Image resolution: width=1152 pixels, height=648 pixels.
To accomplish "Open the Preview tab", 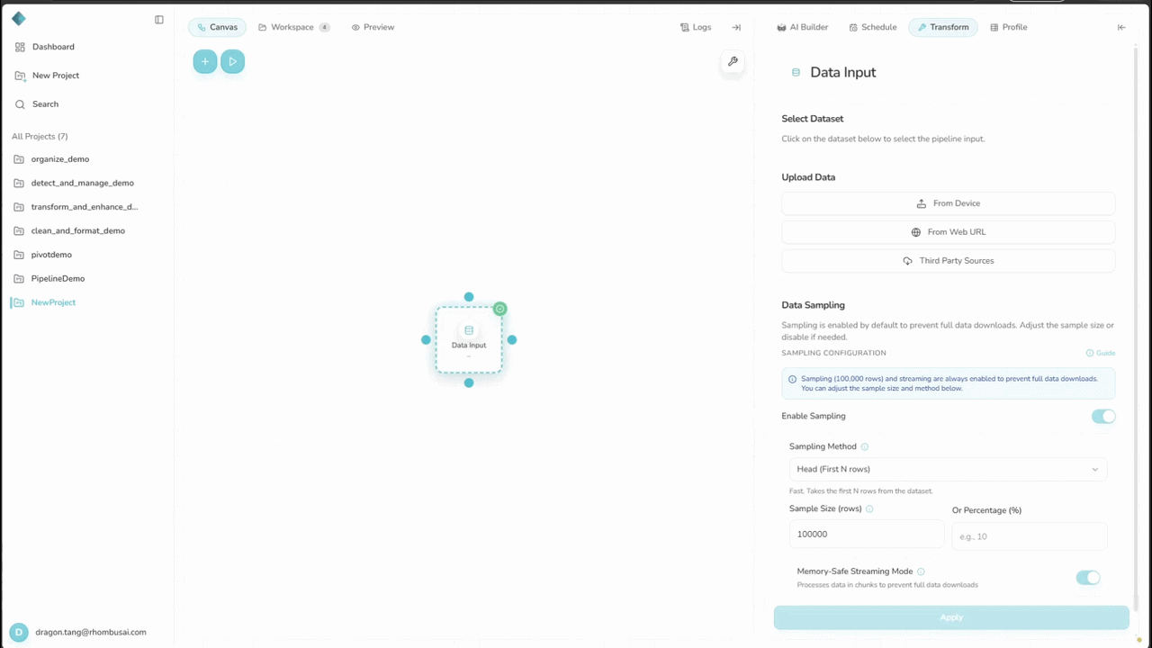I will pyautogui.click(x=373, y=27).
